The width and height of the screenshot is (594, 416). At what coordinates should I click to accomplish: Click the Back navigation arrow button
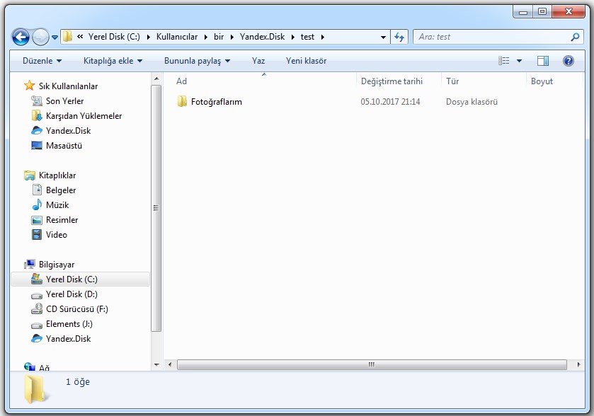pyautogui.click(x=21, y=37)
